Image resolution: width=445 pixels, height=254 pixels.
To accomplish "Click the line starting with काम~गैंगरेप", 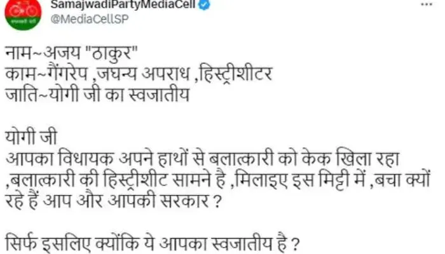I will coord(139,74).
